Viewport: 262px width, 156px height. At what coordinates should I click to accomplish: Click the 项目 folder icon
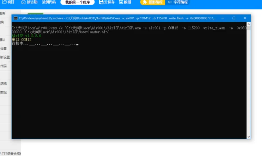(x=4, y=2)
